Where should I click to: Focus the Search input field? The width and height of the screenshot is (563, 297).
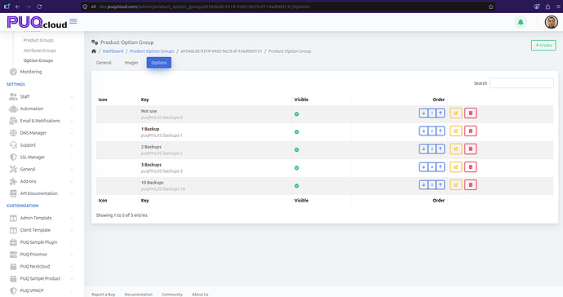click(x=521, y=83)
